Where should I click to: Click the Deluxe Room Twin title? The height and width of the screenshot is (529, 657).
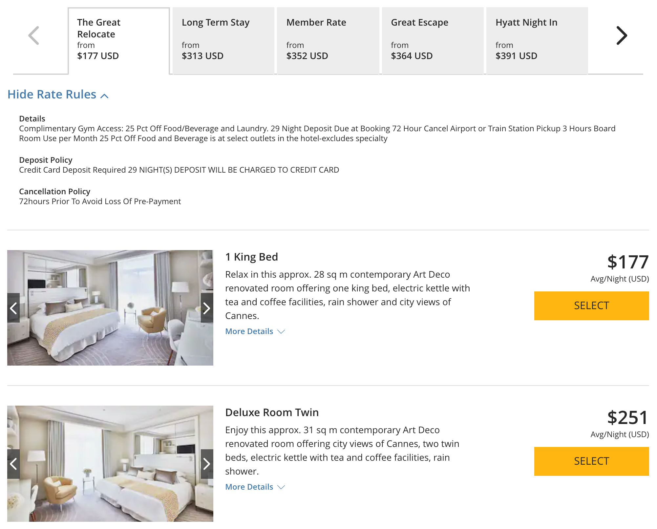(272, 413)
